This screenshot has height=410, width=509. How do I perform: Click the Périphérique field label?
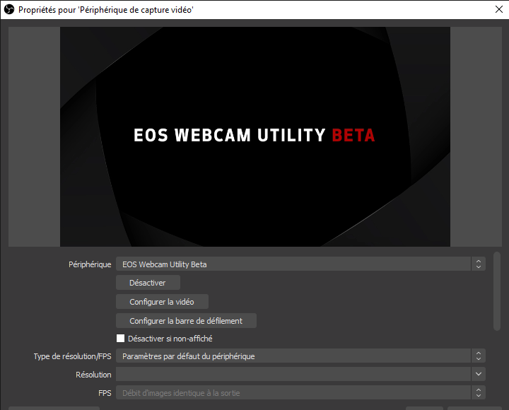click(89, 264)
